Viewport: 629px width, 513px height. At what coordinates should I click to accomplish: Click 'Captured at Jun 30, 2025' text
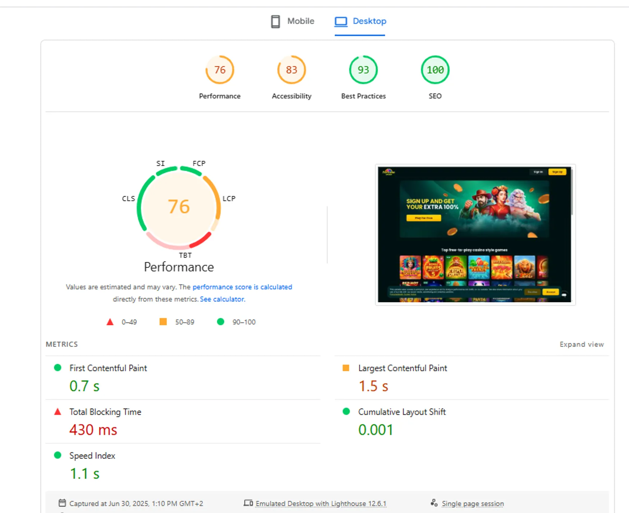[136, 504]
